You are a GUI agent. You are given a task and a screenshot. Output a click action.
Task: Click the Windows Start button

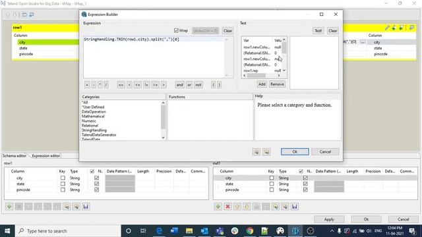point(7,231)
